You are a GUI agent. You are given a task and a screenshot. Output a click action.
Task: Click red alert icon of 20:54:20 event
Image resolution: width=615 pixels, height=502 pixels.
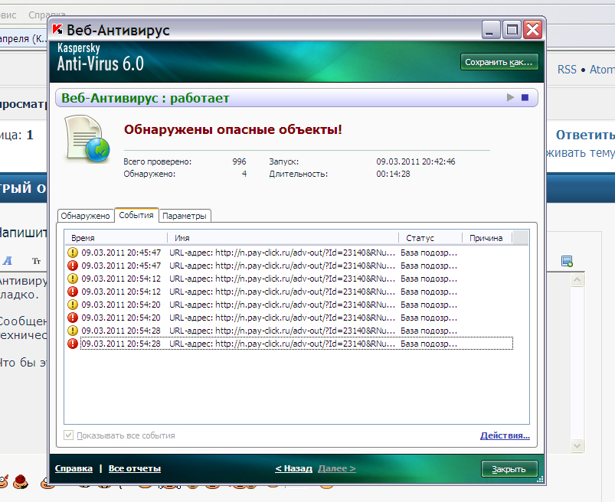pyautogui.click(x=73, y=318)
